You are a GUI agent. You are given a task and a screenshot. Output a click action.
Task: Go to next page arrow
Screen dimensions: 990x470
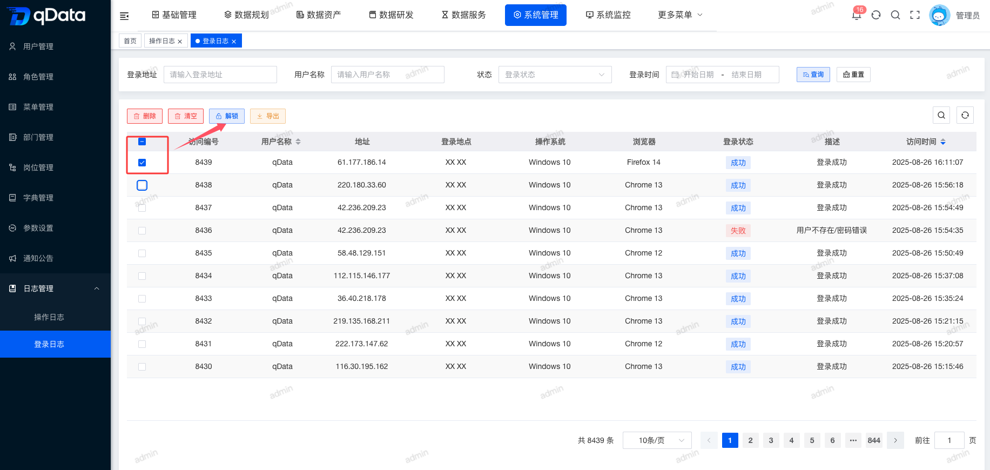895,440
